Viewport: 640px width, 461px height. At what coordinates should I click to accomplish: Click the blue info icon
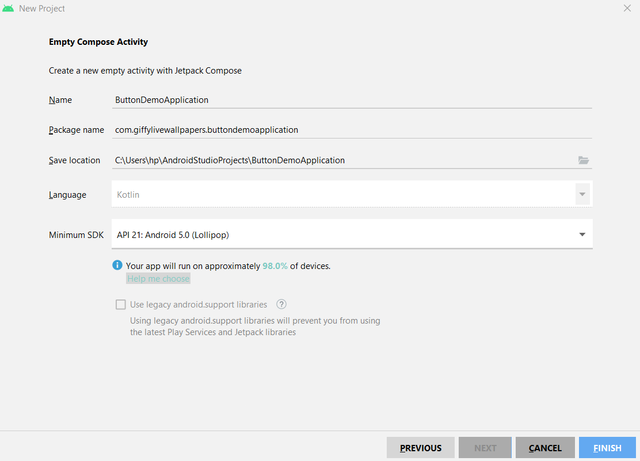click(117, 266)
